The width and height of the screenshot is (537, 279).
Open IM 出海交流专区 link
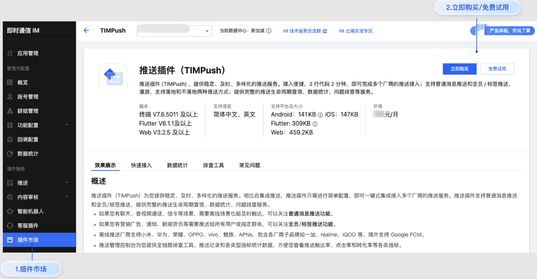pos(356,31)
